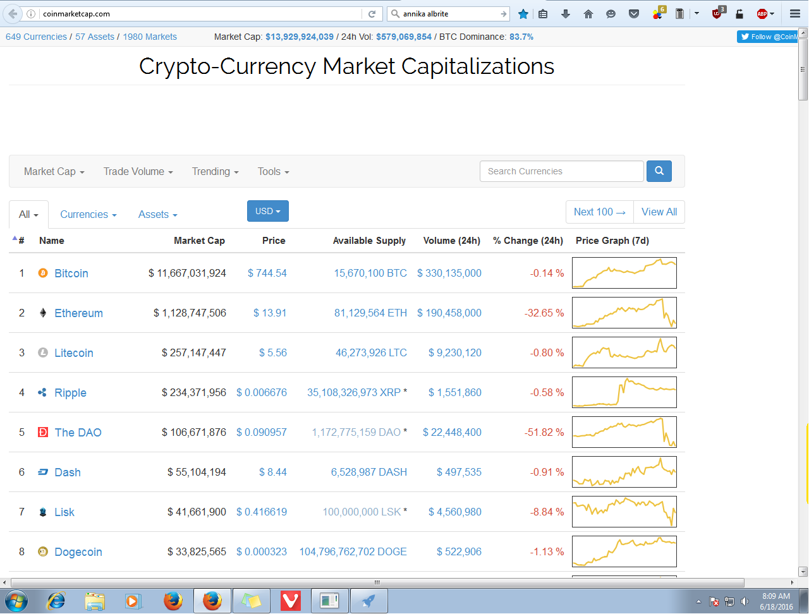
Task: Open the Adblock Plus dropdown arrow
Action: coord(772,13)
